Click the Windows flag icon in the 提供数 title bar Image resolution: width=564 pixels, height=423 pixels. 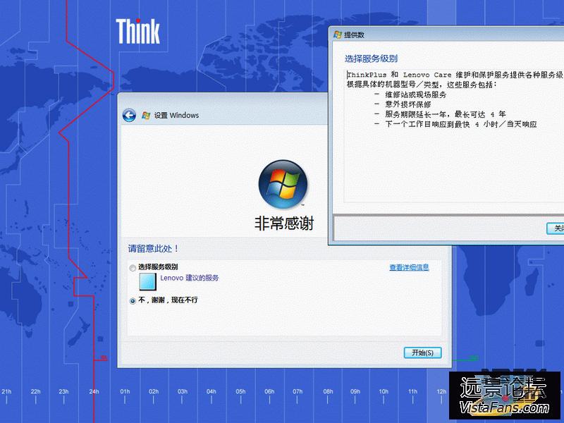[338, 35]
